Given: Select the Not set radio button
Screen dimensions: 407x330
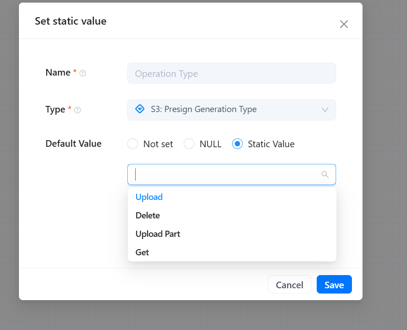Looking at the screenshot, I should (133, 144).
